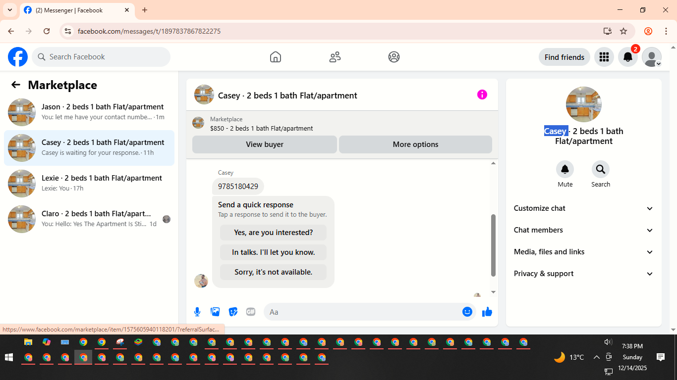Go back using the Marketplace back arrow
This screenshot has height=380, width=677.
pyautogui.click(x=16, y=85)
